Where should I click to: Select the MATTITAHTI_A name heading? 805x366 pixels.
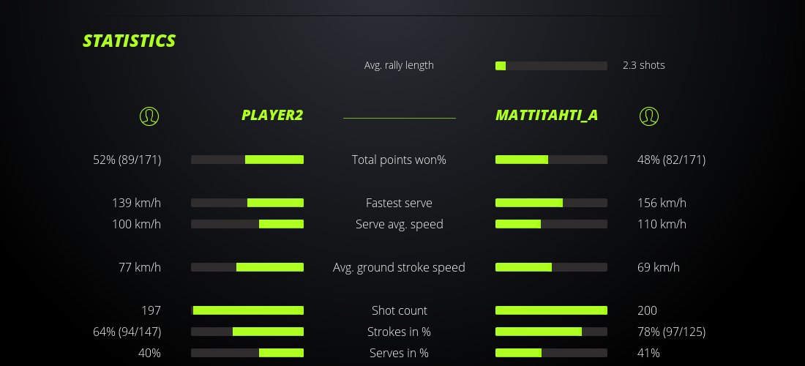(x=547, y=115)
